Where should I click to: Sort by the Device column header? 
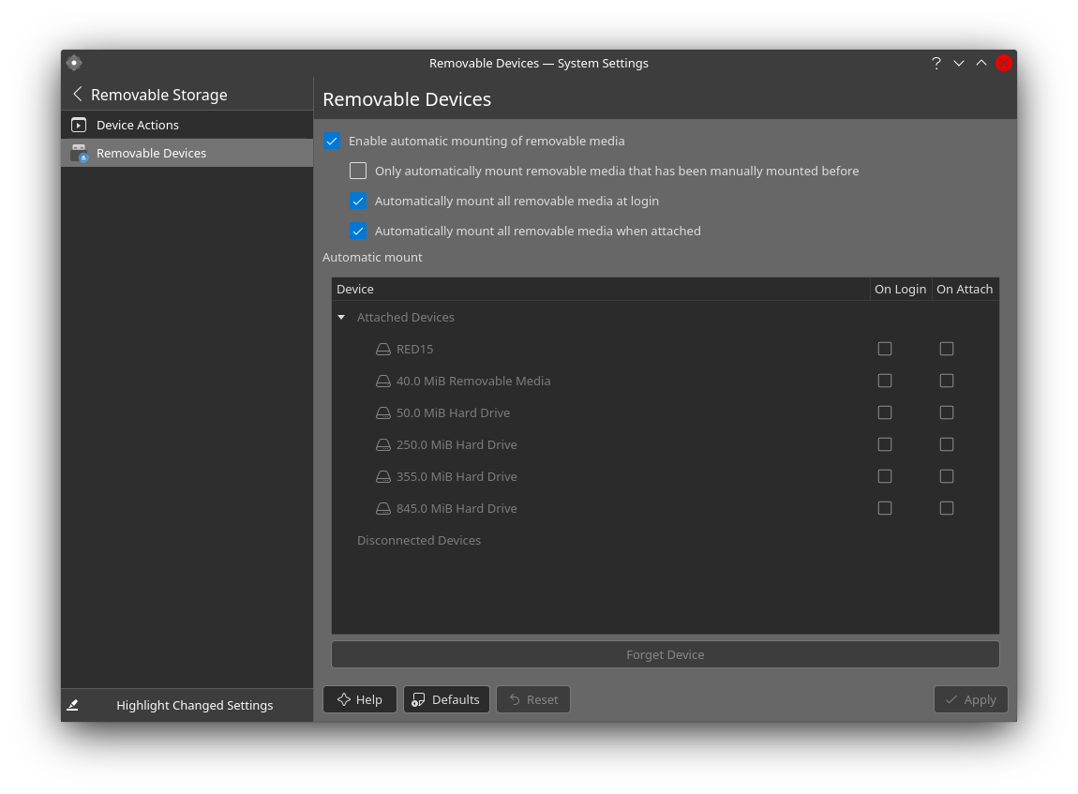600,290
